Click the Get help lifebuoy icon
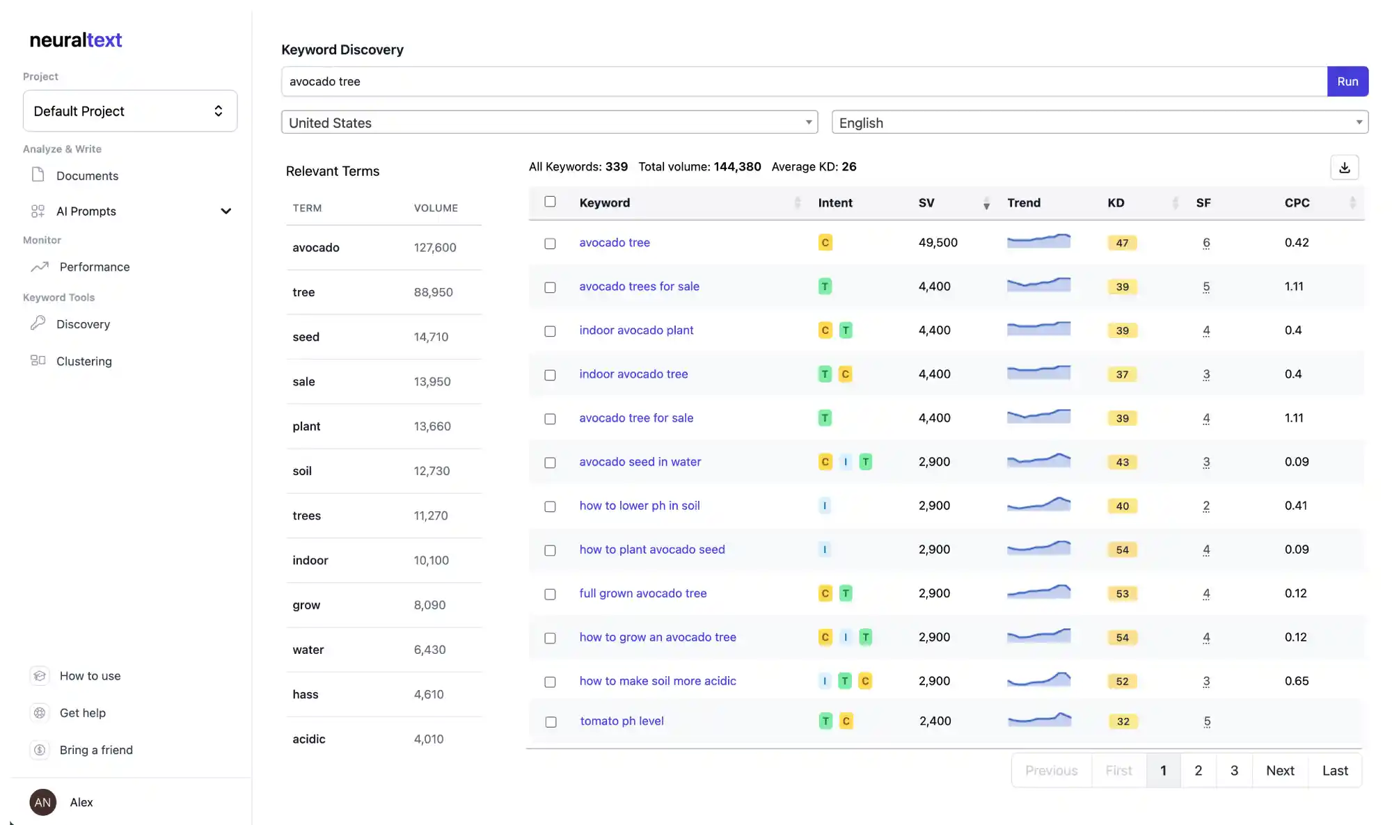This screenshot has height=825, width=1392. click(x=40, y=712)
